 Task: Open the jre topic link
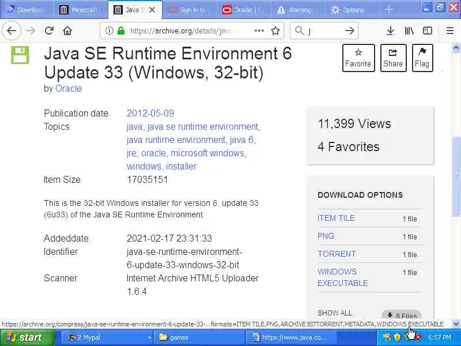(132, 153)
